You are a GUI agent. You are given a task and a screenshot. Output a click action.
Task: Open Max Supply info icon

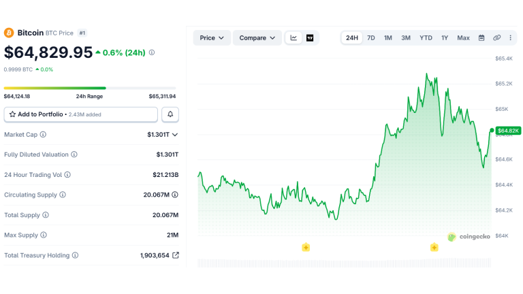[x=44, y=235]
